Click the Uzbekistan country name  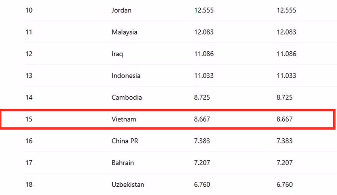[128, 184]
